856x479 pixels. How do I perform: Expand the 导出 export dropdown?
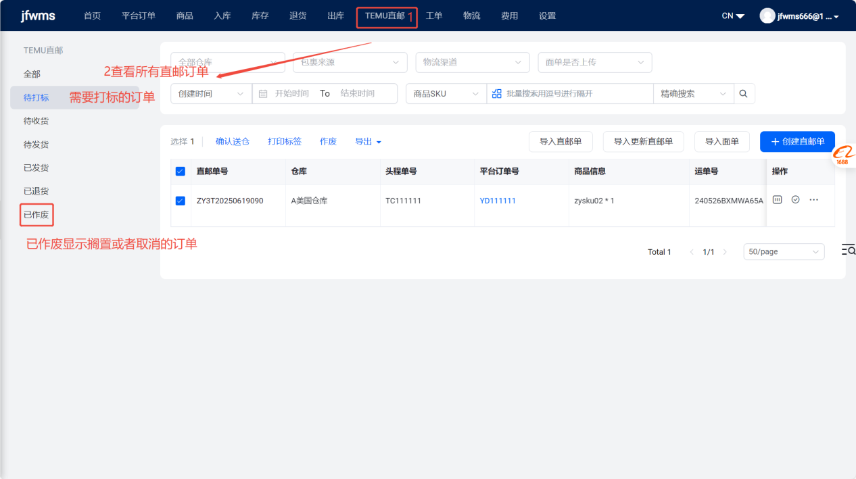(x=368, y=142)
